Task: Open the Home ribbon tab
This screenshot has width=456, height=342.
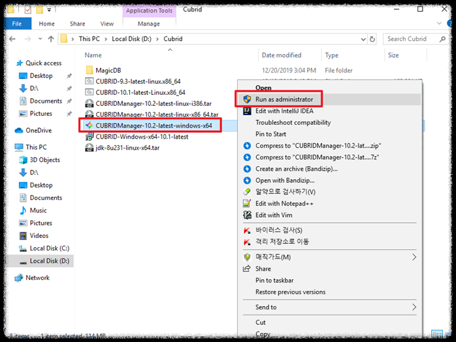Action: (x=47, y=24)
